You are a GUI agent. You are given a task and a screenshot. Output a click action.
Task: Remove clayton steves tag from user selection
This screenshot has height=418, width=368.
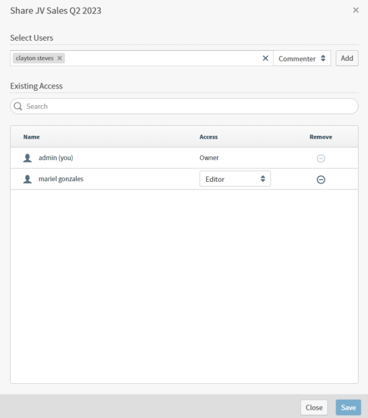pos(60,58)
